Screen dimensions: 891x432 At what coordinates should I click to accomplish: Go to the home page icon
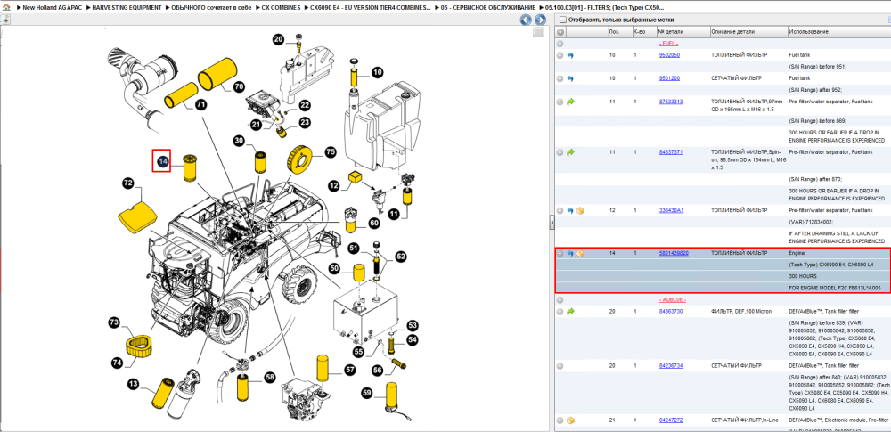6,7
